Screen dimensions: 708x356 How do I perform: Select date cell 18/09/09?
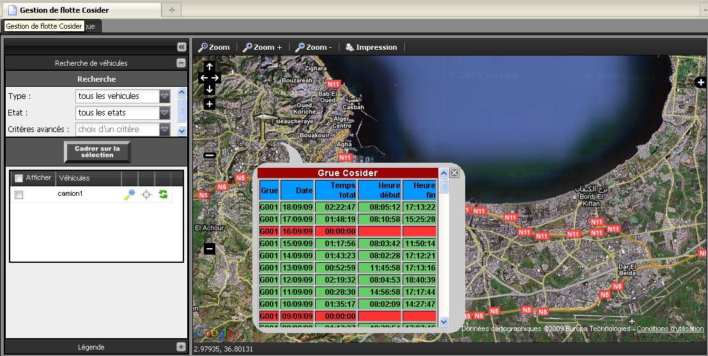tap(296, 207)
